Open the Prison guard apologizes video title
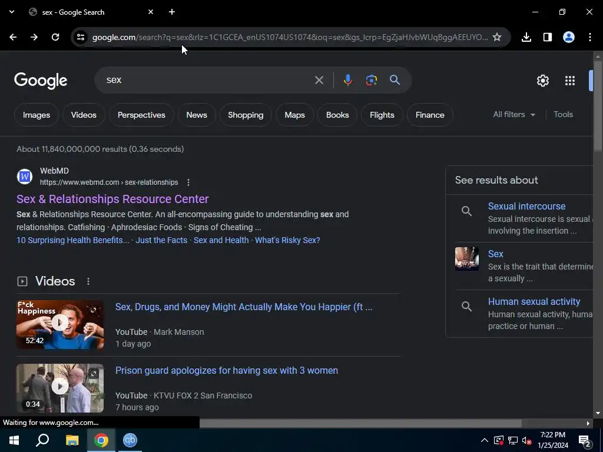 pos(227,371)
